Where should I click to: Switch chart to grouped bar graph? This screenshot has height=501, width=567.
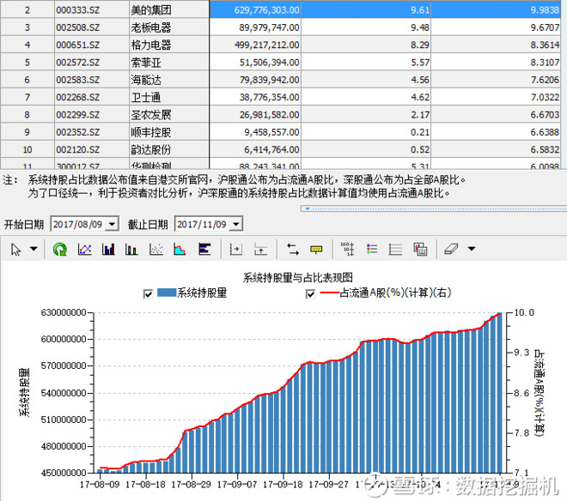[x=108, y=250]
